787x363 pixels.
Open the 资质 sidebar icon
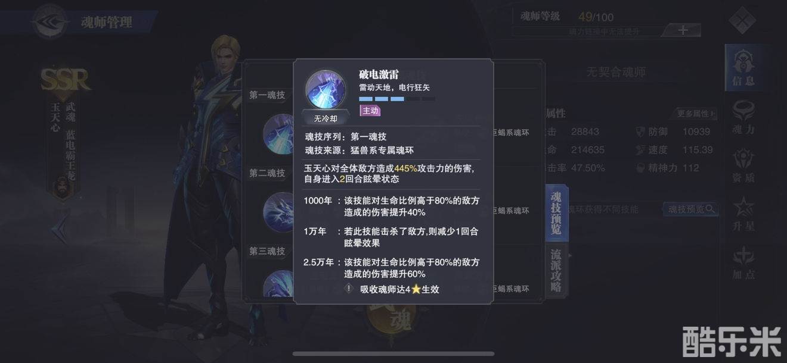pos(743,167)
